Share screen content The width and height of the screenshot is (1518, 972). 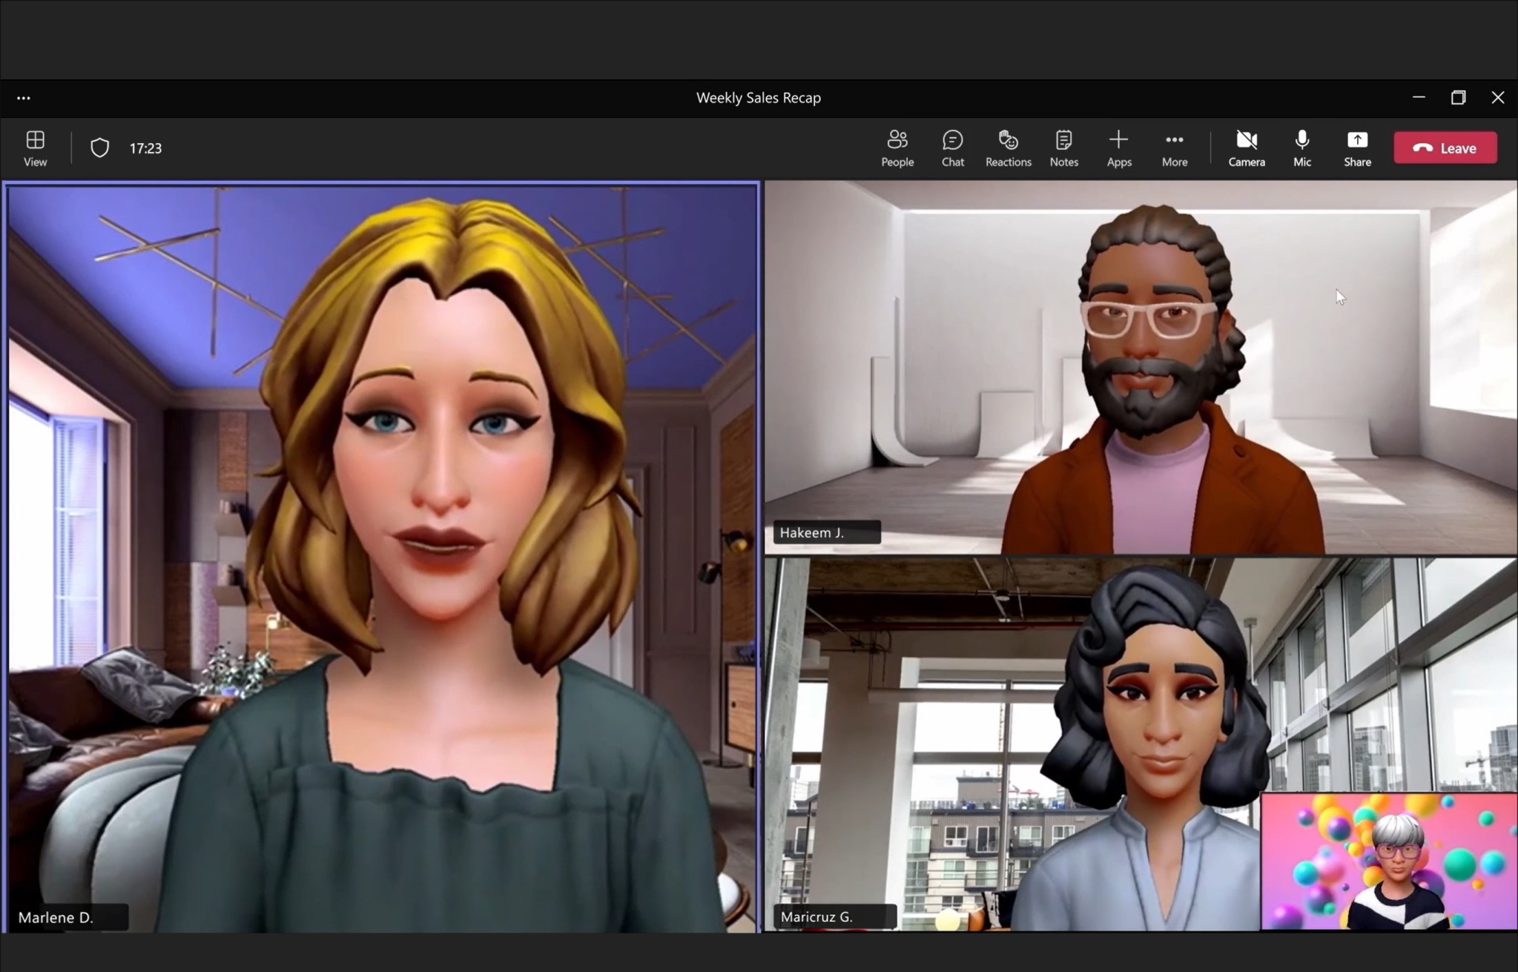click(x=1357, y=148)
